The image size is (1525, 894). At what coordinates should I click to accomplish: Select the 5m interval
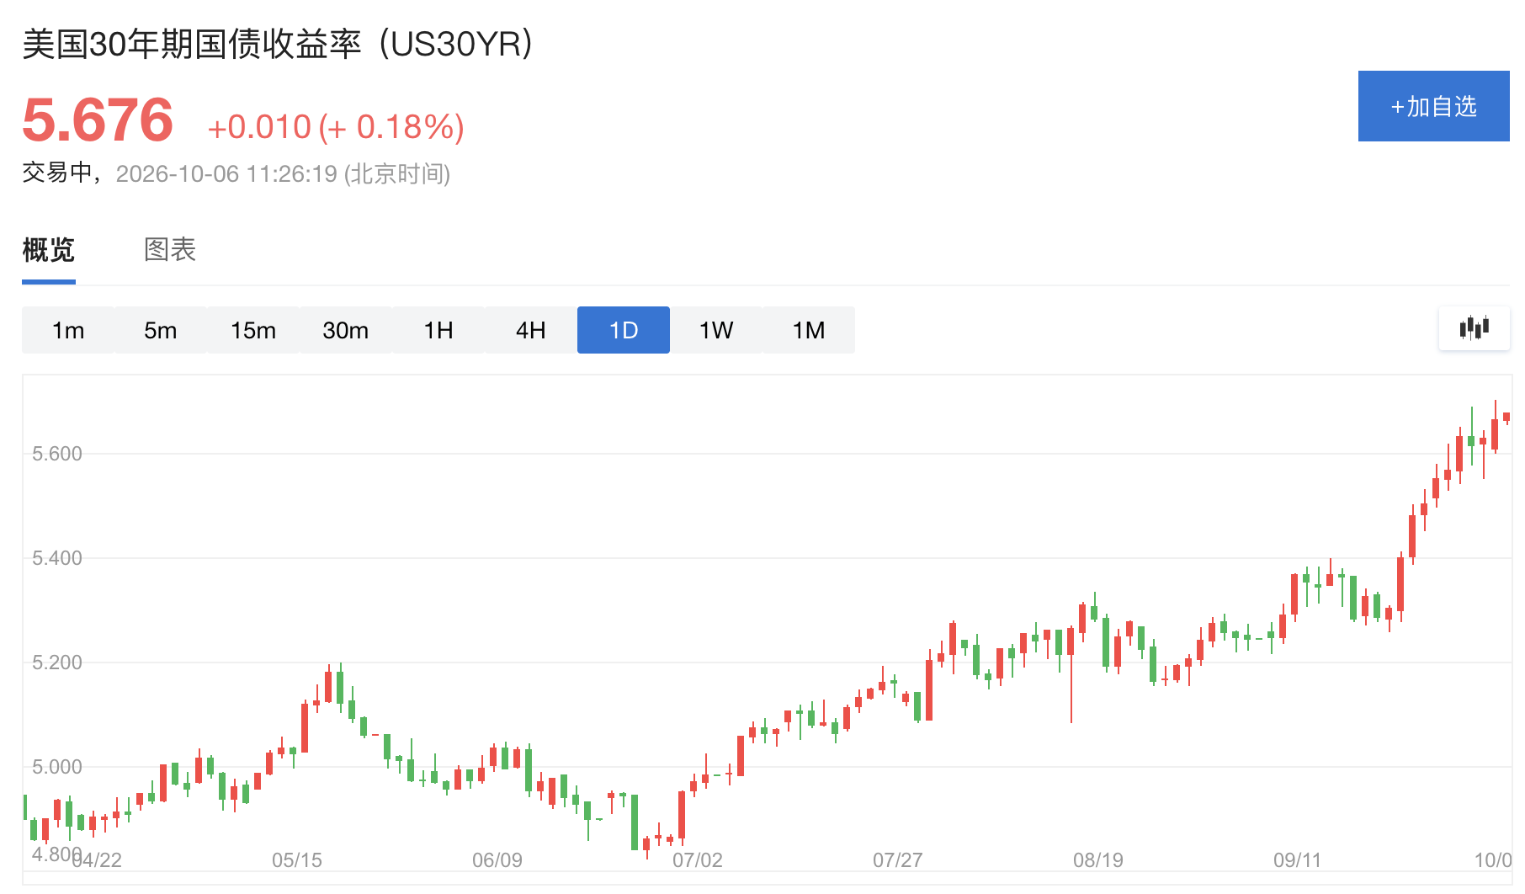pyautogui.click(x=161, y=330)
